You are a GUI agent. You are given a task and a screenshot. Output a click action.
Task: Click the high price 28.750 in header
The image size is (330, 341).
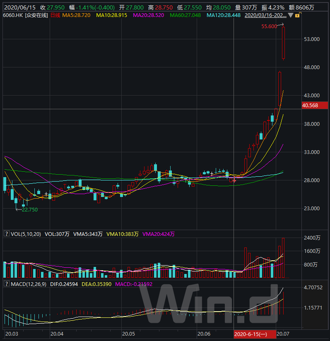click(164, 7)
